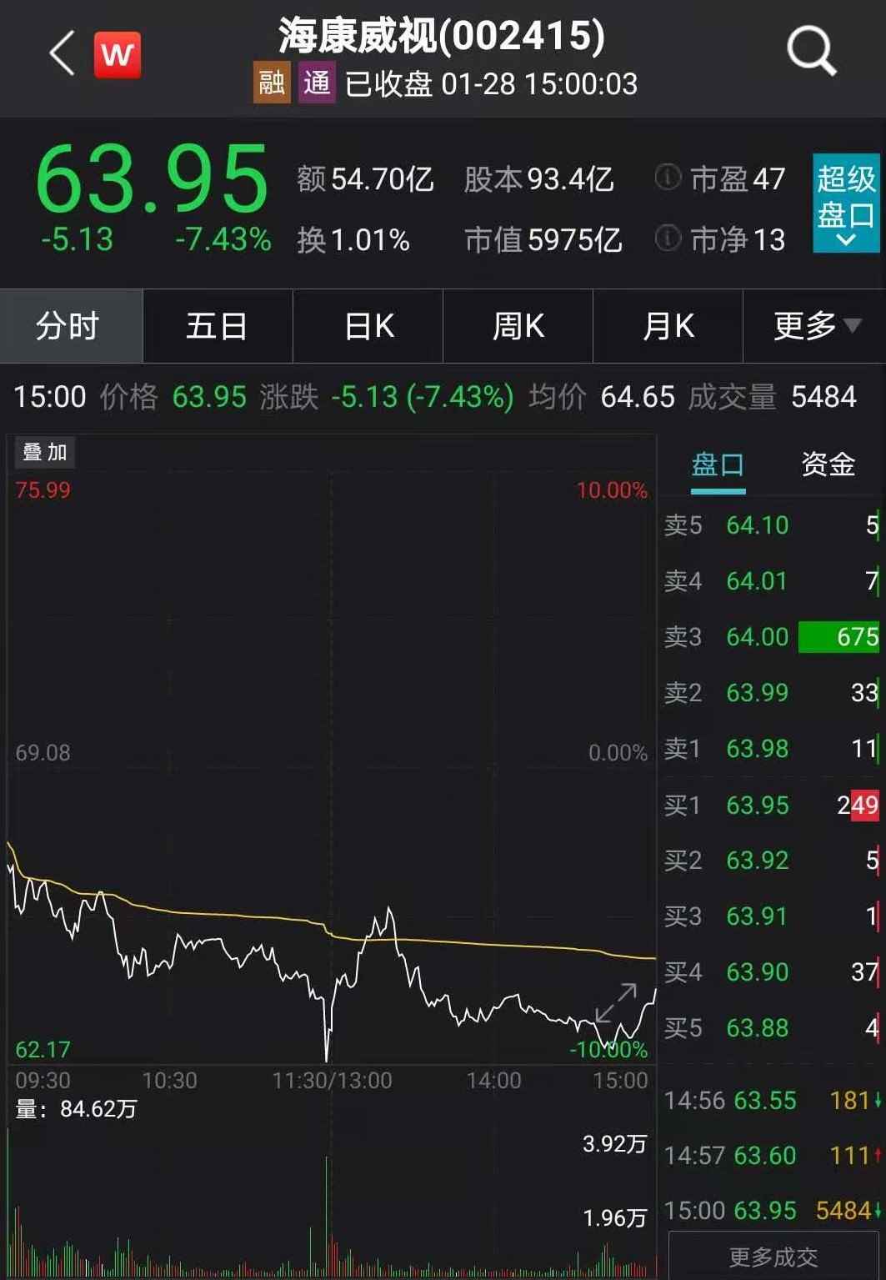
Task: Open 更多成交 trade list
Action: pos(773,1256)
